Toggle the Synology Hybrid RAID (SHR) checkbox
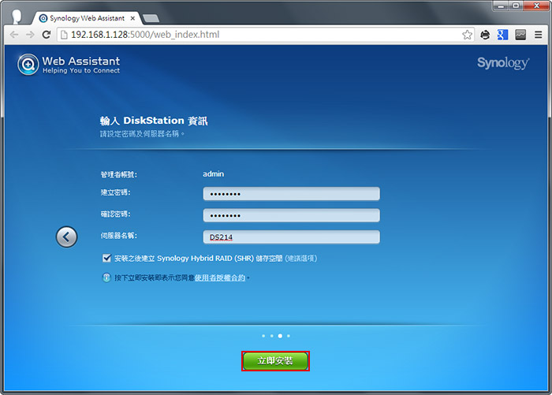This screenshot has width=552, height=395. [106, 258]
